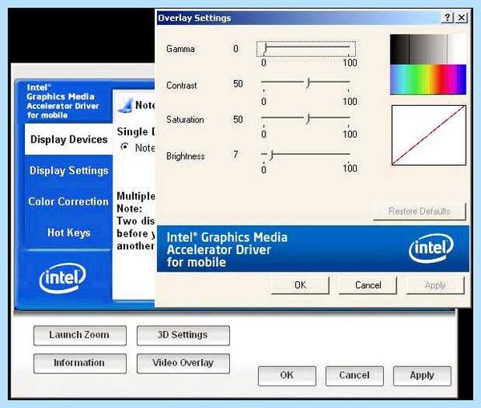This screenshot has height=408, width=481.
Task: Close the Overlay Settings dialog
Action: click(462, 18)
